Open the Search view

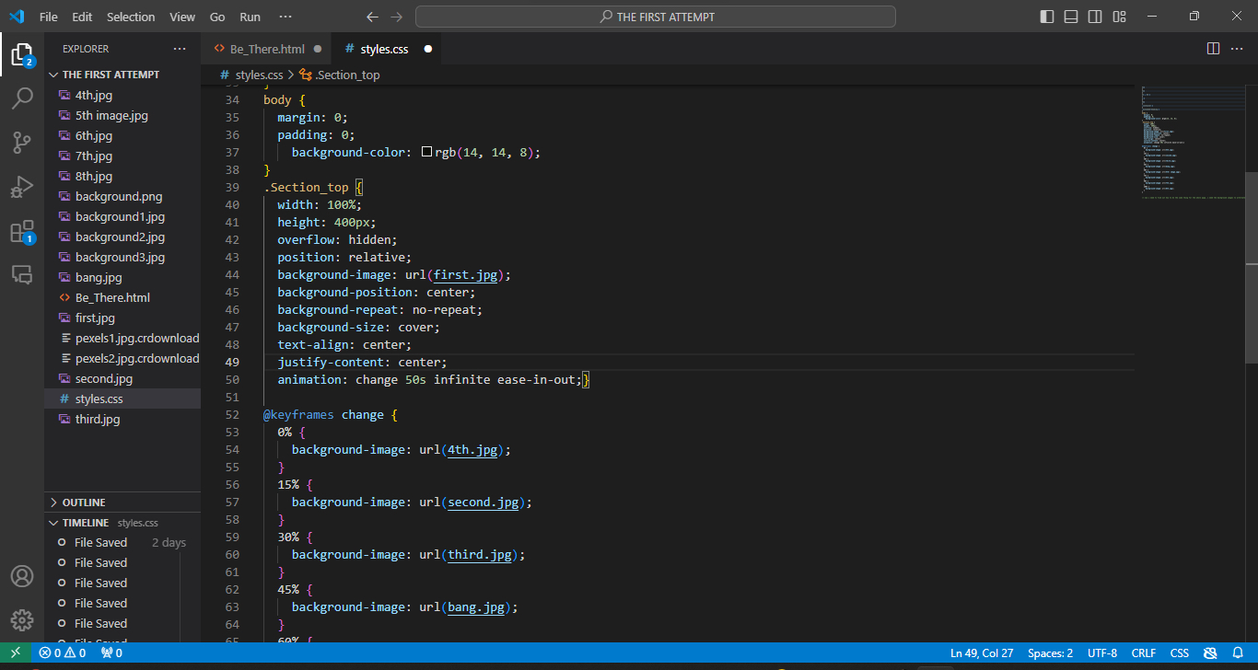pos(22,97)
